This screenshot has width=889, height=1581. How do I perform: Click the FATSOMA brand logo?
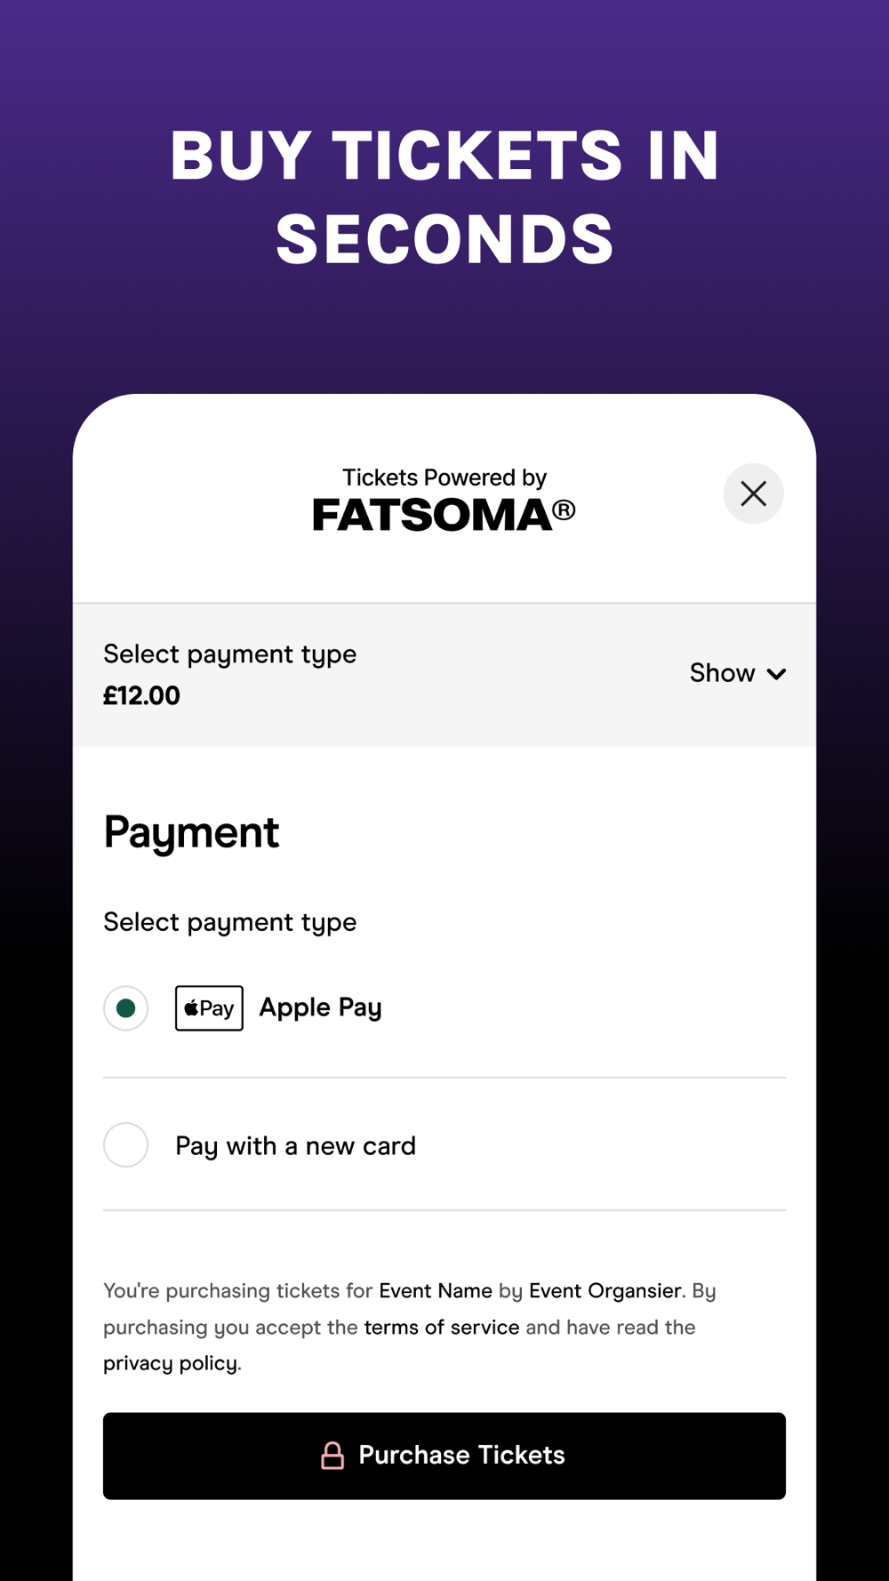point(432,516)
